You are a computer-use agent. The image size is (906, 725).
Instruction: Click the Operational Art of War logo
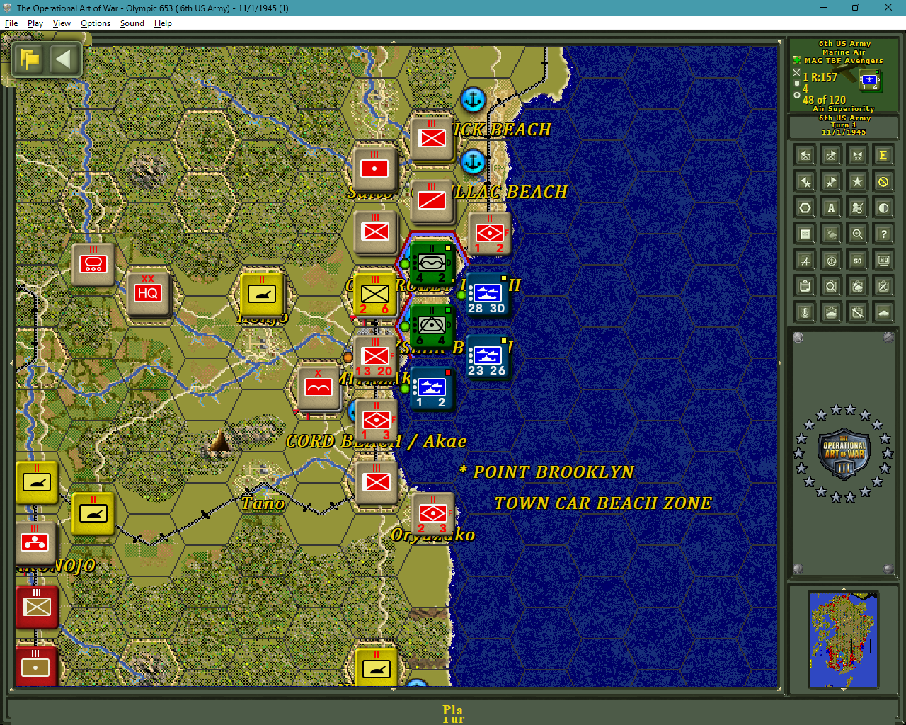pyautogui.click(x=844, y=453)
